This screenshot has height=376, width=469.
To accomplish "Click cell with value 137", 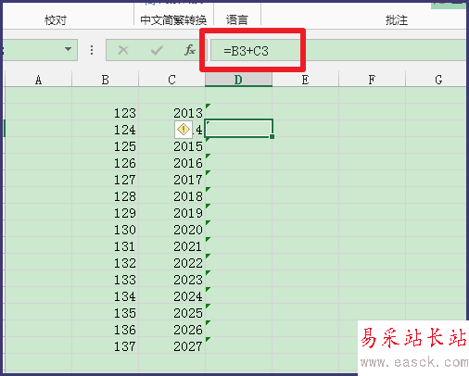I will (105, 345).
